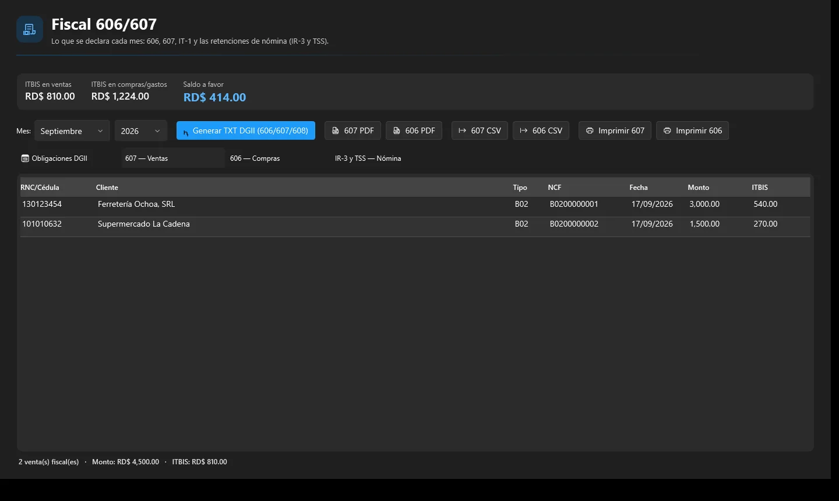Screen dimensions: 839x501
Task: Click the Fiscal 606/607 receipt icon
Action: click(30, 29)
